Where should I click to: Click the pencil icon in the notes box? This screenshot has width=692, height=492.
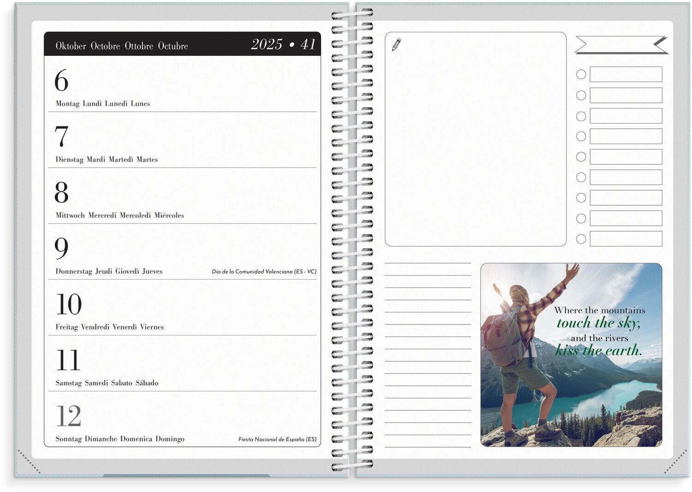click(x=396, y=45)
